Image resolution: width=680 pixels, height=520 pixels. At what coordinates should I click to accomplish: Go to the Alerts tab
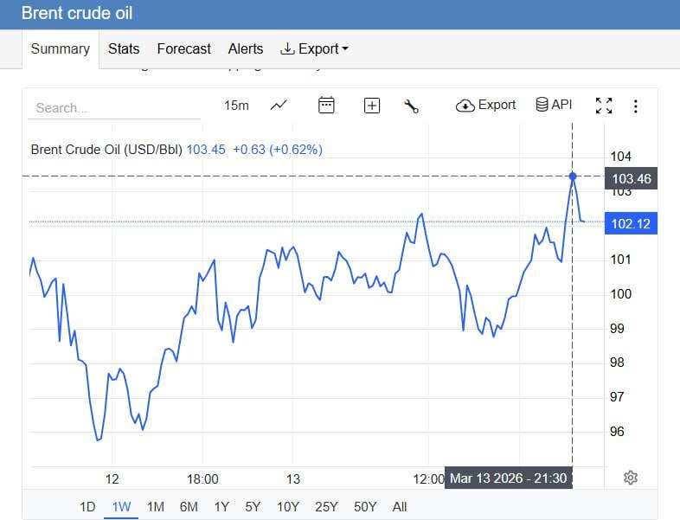(x=245, y=49)
